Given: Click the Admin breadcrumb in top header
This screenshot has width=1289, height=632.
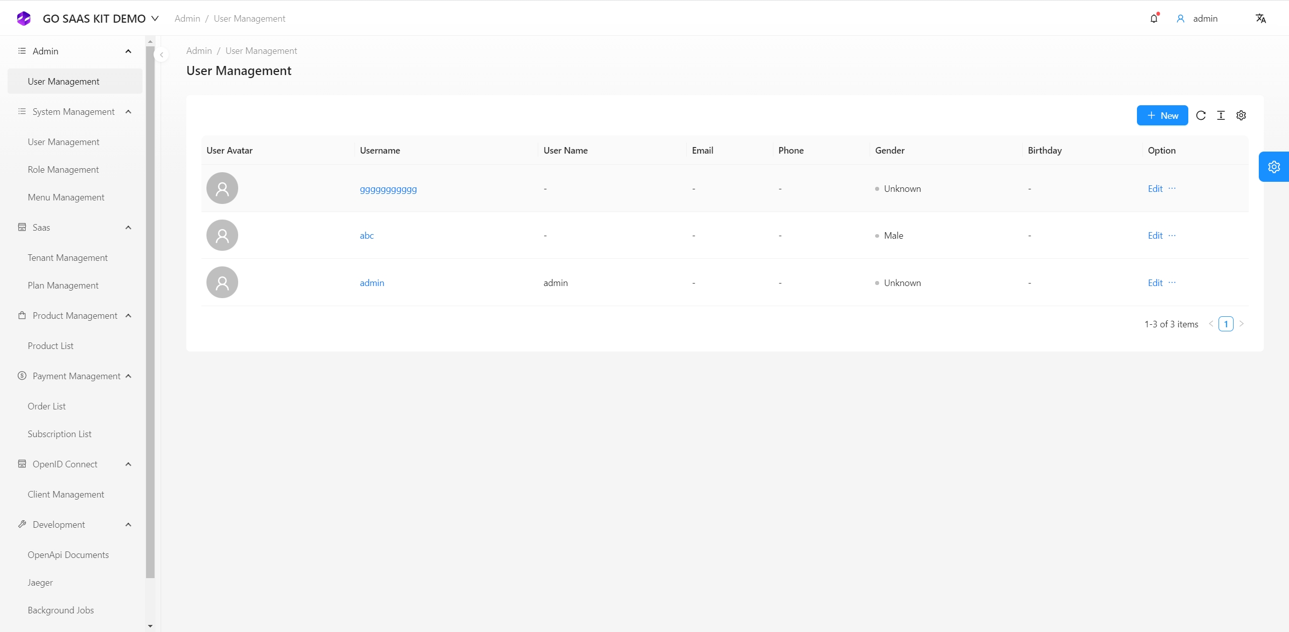Looking at the screenshot, I should click(x=187, y=19).
